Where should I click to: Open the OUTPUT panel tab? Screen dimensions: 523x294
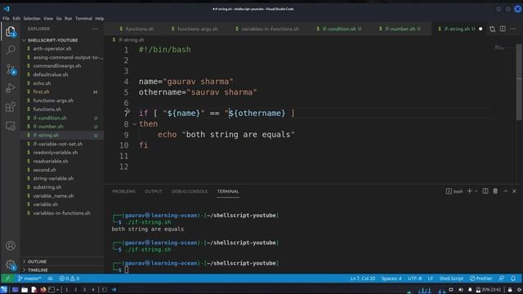pos(154,191)
